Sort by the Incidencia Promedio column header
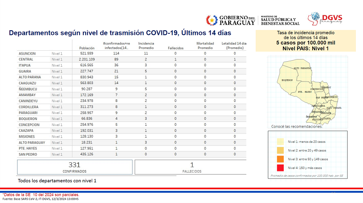 (x=146, y=45)
